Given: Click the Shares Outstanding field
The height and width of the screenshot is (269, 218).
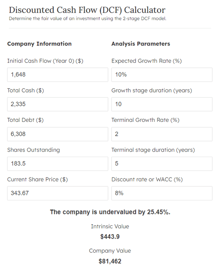Looking at the screenshot, I should coord(57,164).
